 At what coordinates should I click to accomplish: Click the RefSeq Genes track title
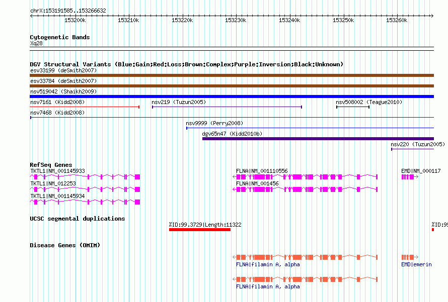tap(51, 164)
